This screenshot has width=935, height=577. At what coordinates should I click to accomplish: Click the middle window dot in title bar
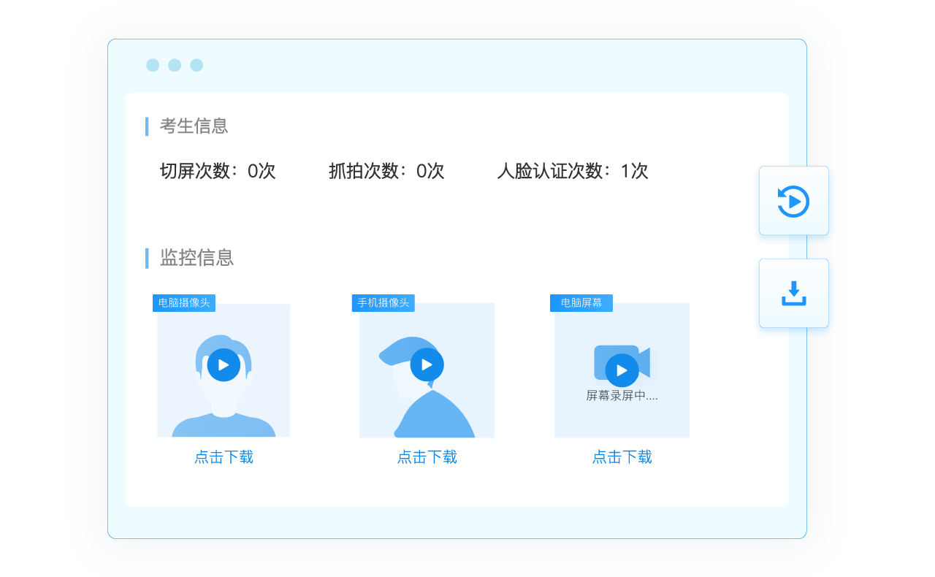[x=175, y=65]
